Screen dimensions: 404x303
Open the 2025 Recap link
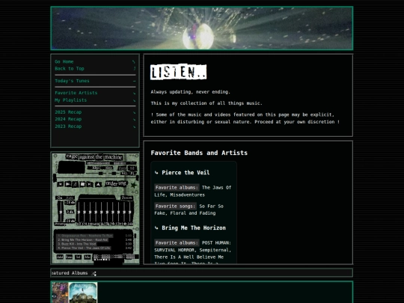tap(68, 112)
